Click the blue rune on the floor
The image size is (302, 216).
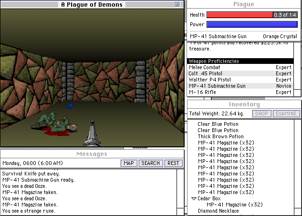pyautogui.click(x=70, y=106)
